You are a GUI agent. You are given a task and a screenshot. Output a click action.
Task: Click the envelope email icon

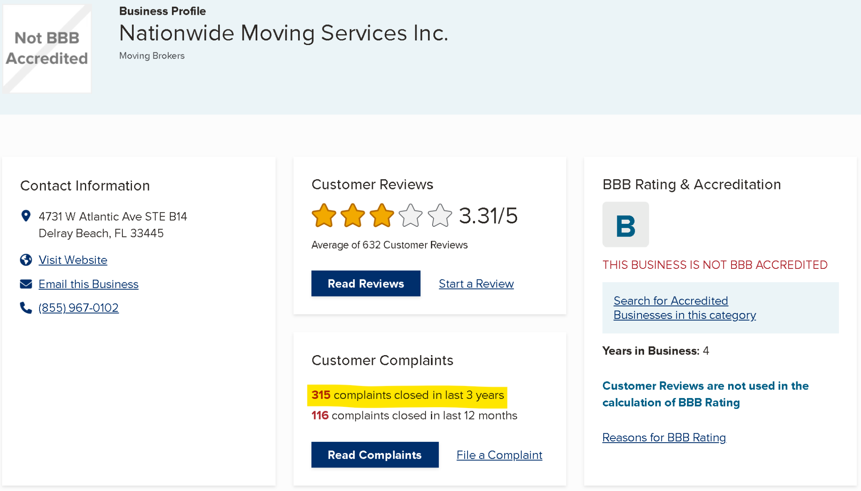[26, 284]
